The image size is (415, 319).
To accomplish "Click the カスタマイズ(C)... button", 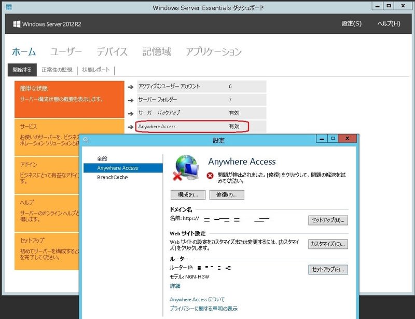I will (328, 244).
